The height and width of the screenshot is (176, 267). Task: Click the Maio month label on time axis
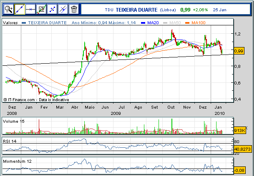(90, 107)
